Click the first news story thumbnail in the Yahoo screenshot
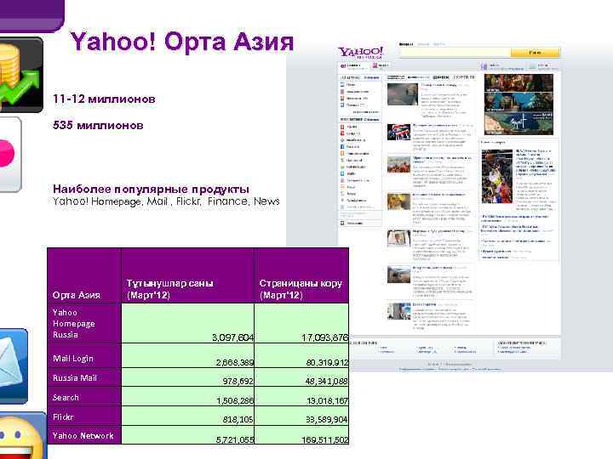 (x=402, y=94)
